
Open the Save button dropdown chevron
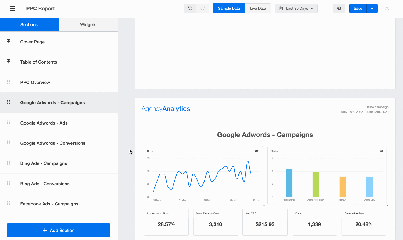point(371,8)
